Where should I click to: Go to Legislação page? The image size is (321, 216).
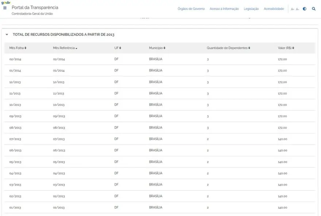[251, 9]
